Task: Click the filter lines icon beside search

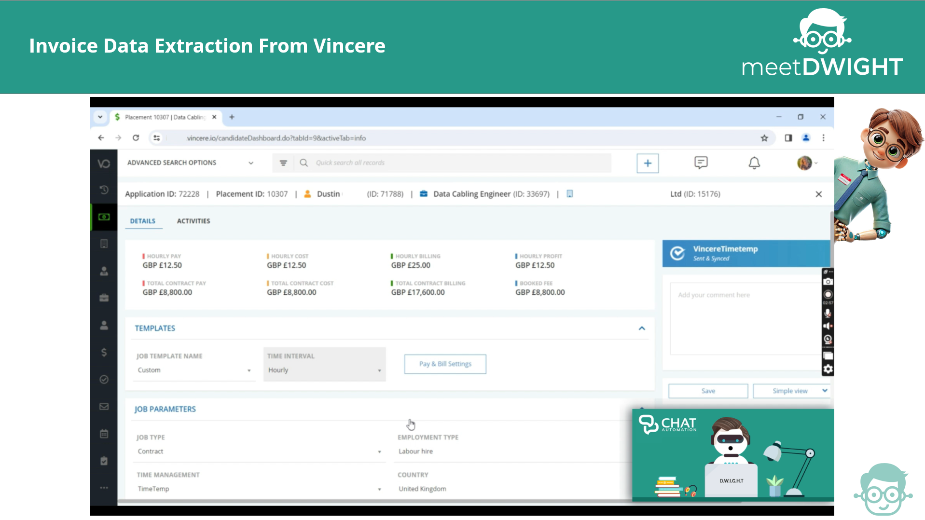Action: 283,163
